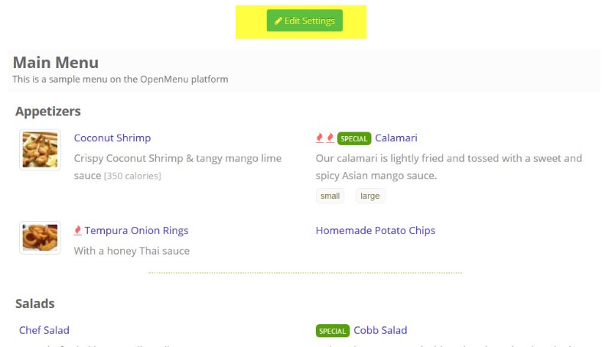
Task: Open the Tempura Onion Rings menu item
Action: point(136,231)
